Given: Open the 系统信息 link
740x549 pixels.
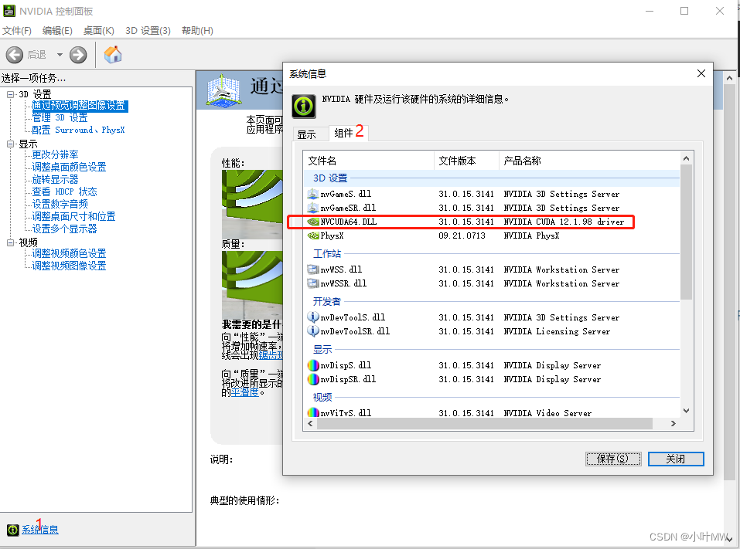Looking at the screenshot, I should click(40, 530).
